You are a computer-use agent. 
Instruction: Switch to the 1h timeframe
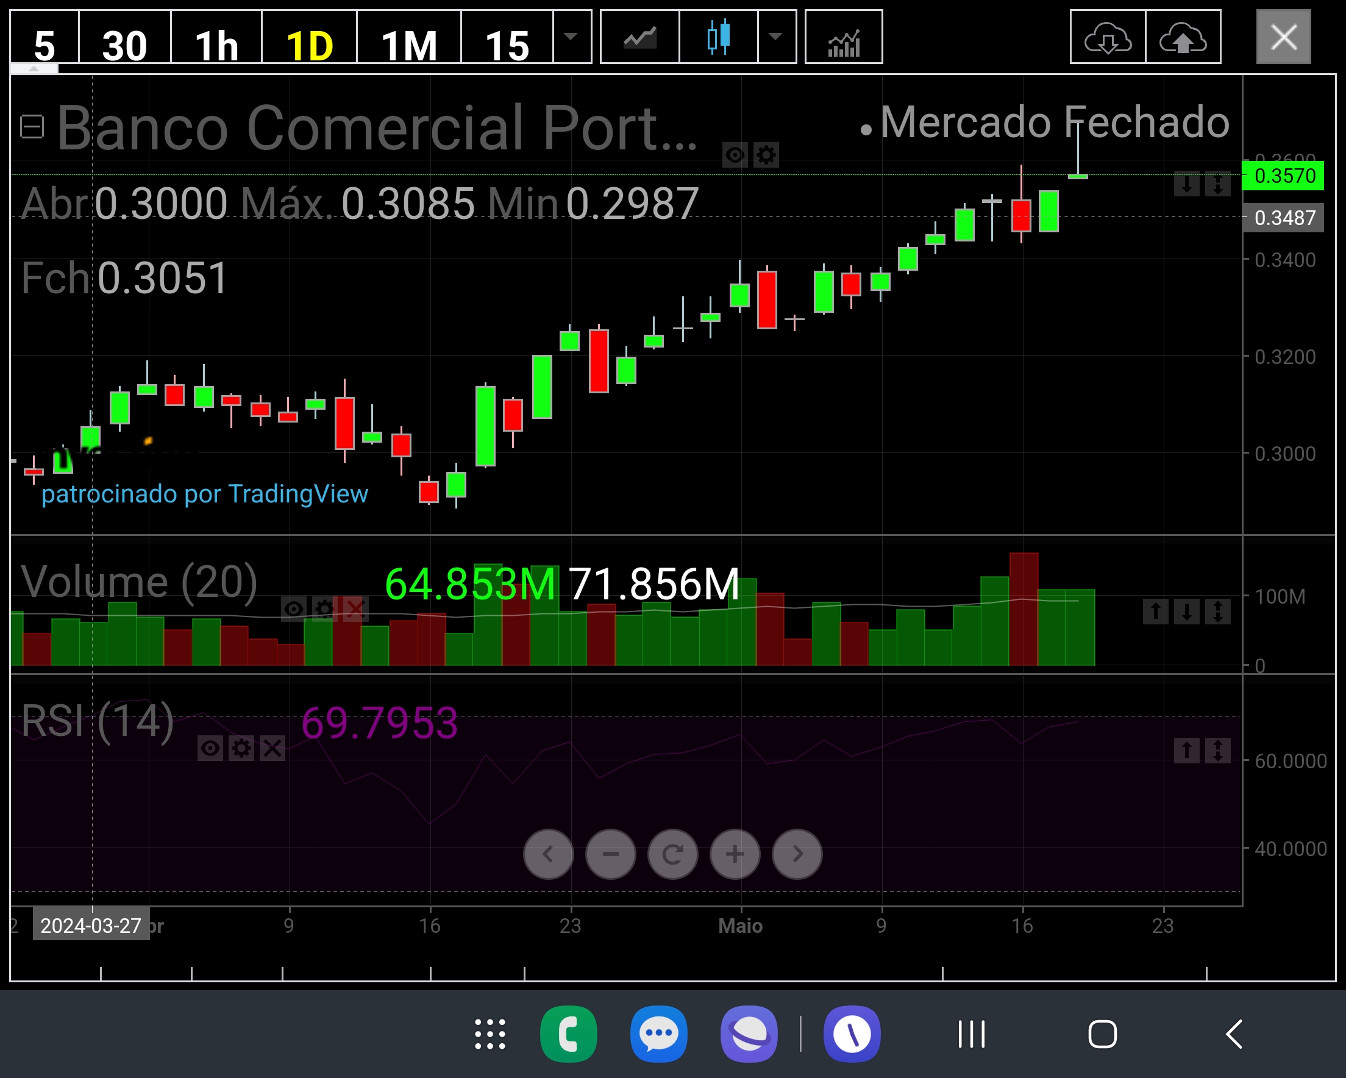pos(216,45)
